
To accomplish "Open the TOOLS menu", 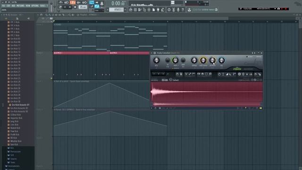I will (43, 6).
